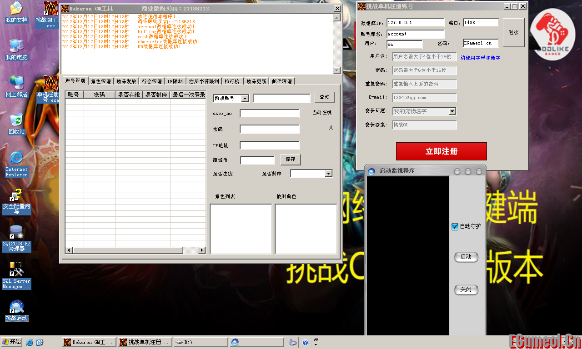Open the 安全配置向导 desktop icon

[16, 195]
